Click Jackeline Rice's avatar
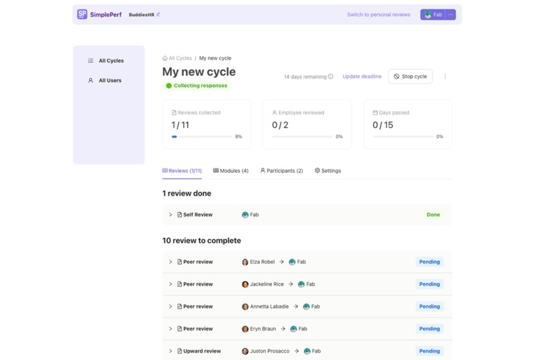This screenshot has height=360, width=541. coord(245,284)
